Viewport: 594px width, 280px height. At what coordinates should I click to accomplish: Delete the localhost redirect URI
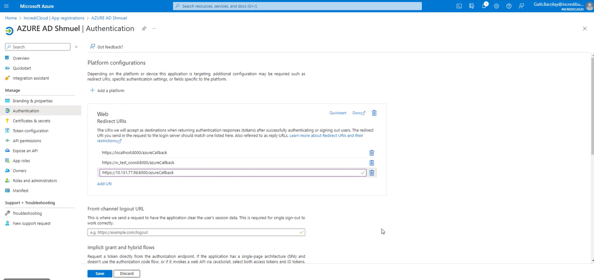[x=372, y=153]
